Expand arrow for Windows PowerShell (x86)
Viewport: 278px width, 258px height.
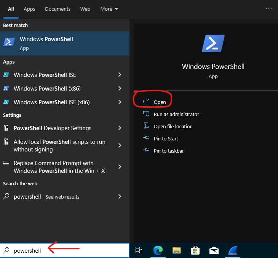[120, 88]
